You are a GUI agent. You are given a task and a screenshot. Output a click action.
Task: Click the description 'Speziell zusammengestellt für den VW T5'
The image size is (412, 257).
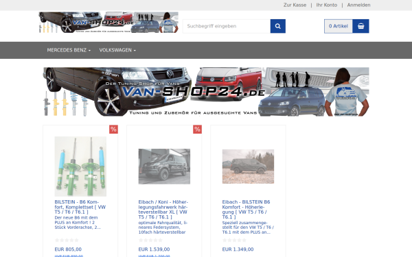248,228
